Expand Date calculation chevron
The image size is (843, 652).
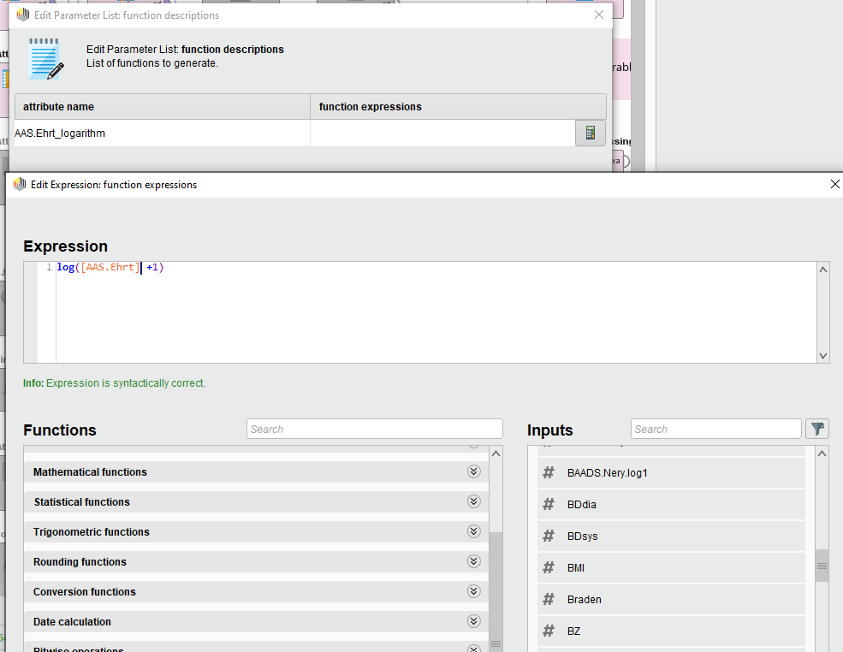(x=473, y=621)
